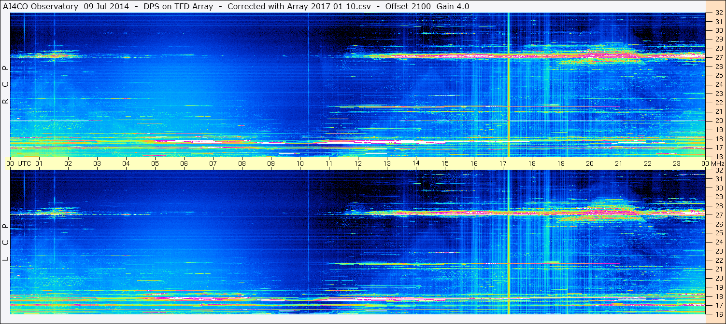Image resolution: width=726 pixels, height=324 pixels.
Task: Select the 15 hour mark on time axis
Action: [445, 163]
